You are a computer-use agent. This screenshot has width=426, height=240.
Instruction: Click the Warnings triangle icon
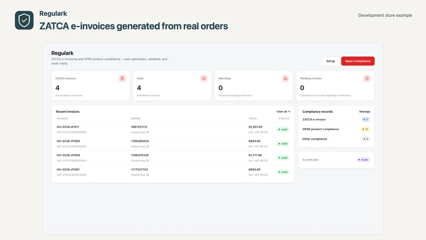(x=285, y=78)
